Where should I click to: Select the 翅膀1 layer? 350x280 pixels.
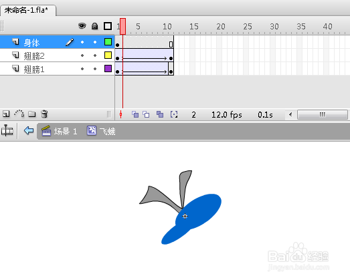pyautogui.click(x=57, y=69)
